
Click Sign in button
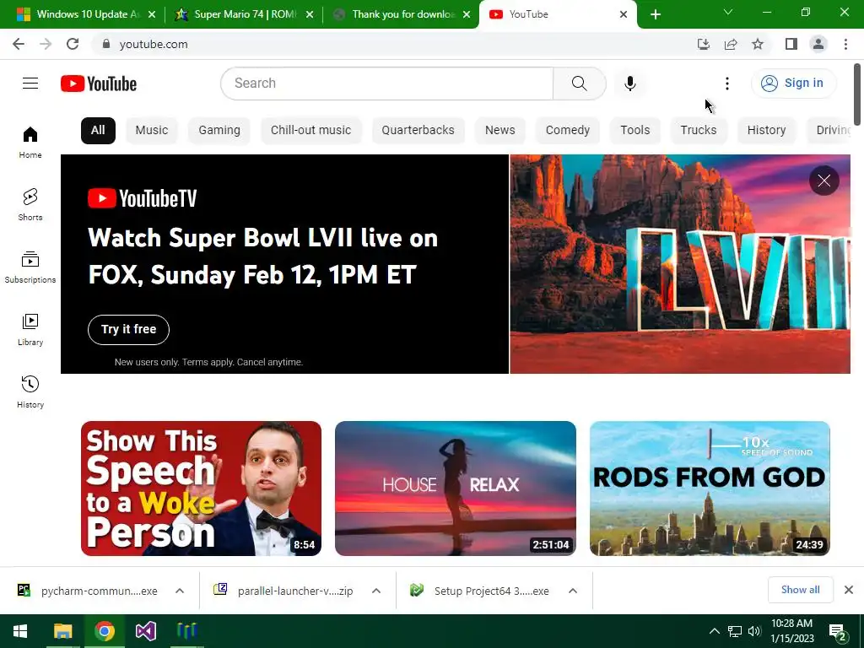click(793, 84)
